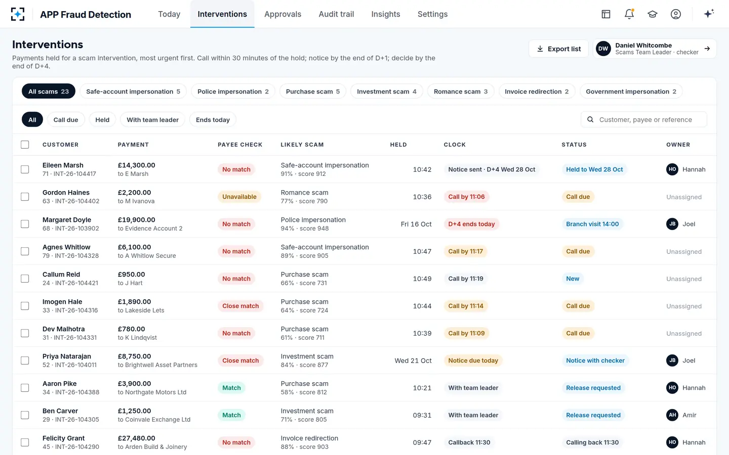The width and height of the screenshot is (729, 455).
Task: Select the Agnes Whitlow row checkbox
Action: click(25, 251)
